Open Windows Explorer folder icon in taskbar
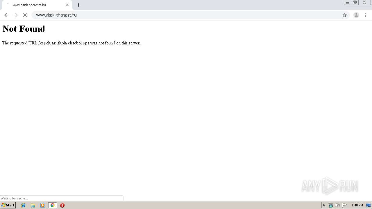Image resolution: width=372 pixels, height=209 pixels. pos(33,205)
